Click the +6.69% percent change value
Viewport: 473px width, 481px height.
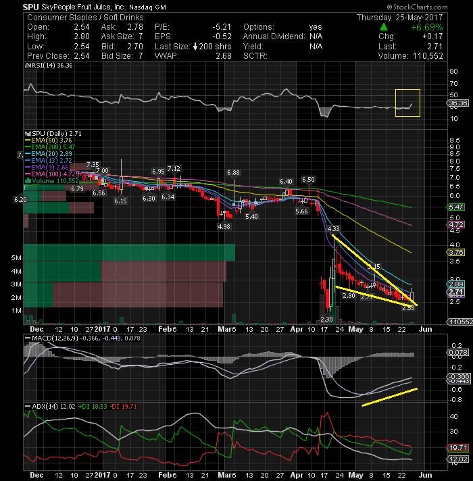click(427, 27)
